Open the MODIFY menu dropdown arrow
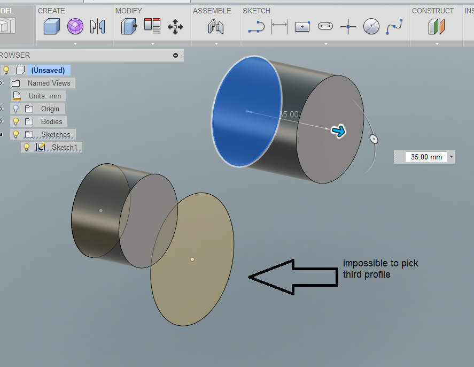474x367 pixels. (153, 44)
